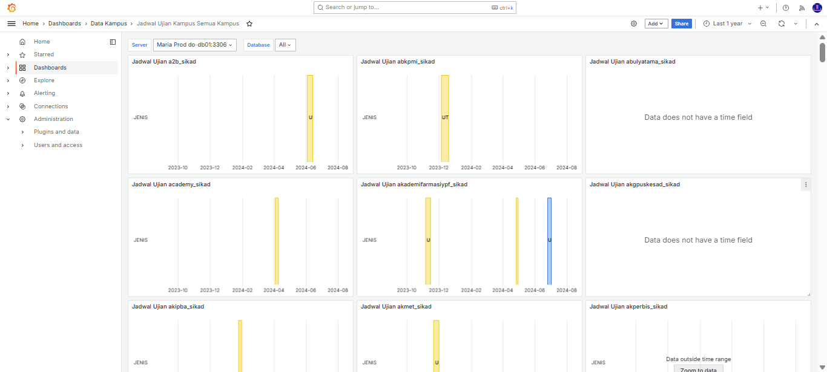Click the Grafana logo icon
Screen dimensions: 827x372
12,8
